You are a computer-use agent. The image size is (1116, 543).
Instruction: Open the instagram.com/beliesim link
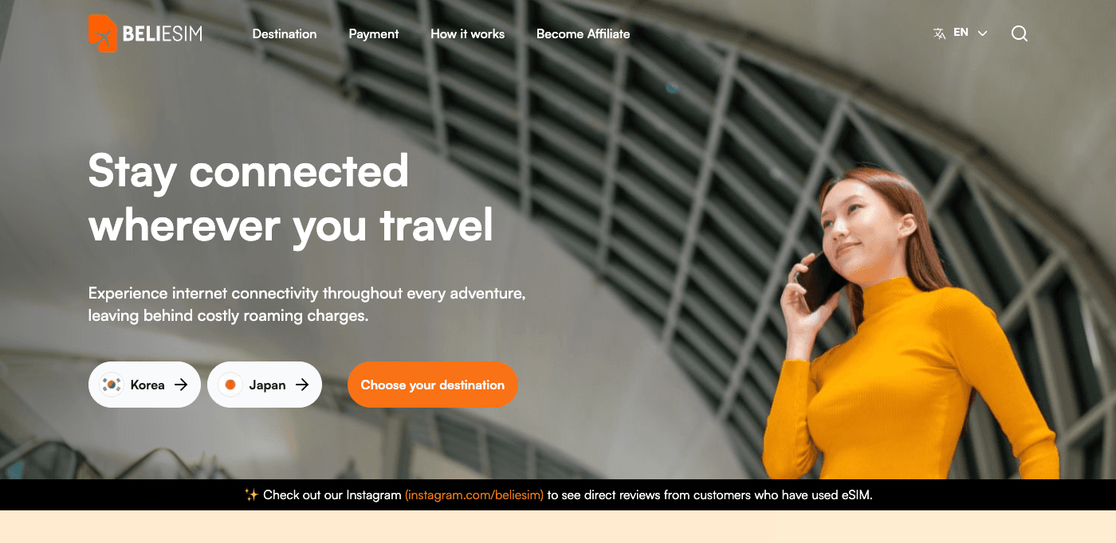474,495
